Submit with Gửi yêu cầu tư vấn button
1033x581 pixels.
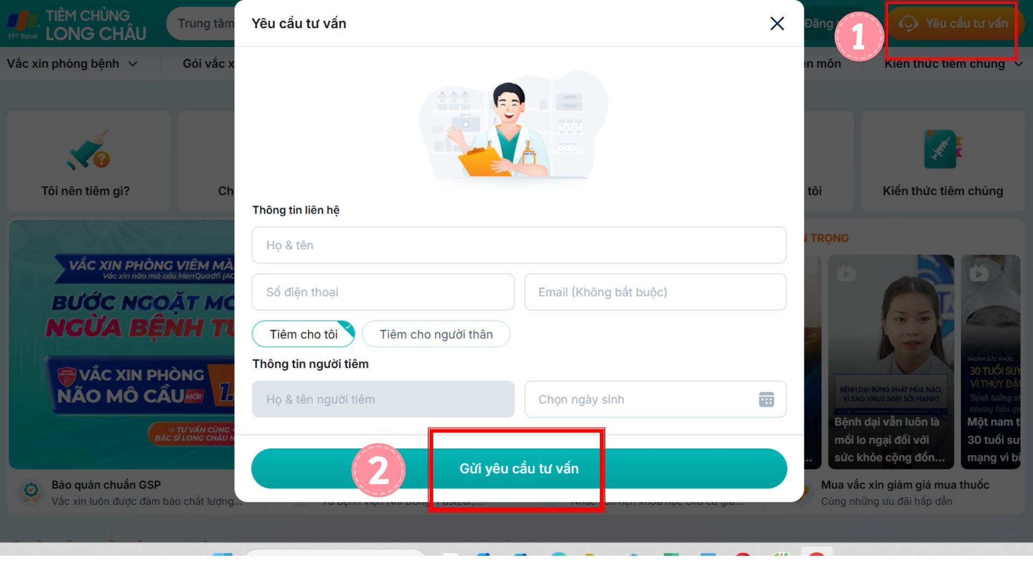point(519,469)
